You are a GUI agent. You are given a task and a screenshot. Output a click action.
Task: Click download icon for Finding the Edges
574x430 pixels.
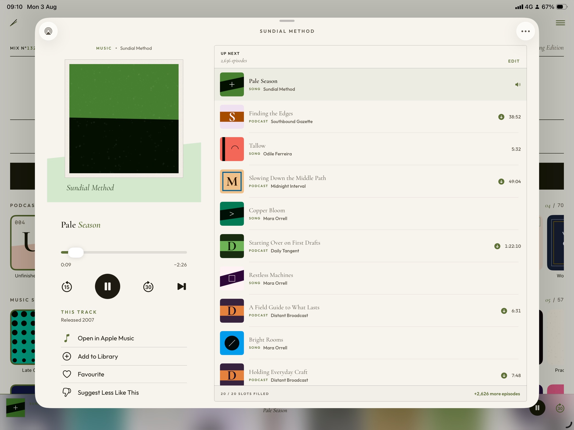pos(501,117)
